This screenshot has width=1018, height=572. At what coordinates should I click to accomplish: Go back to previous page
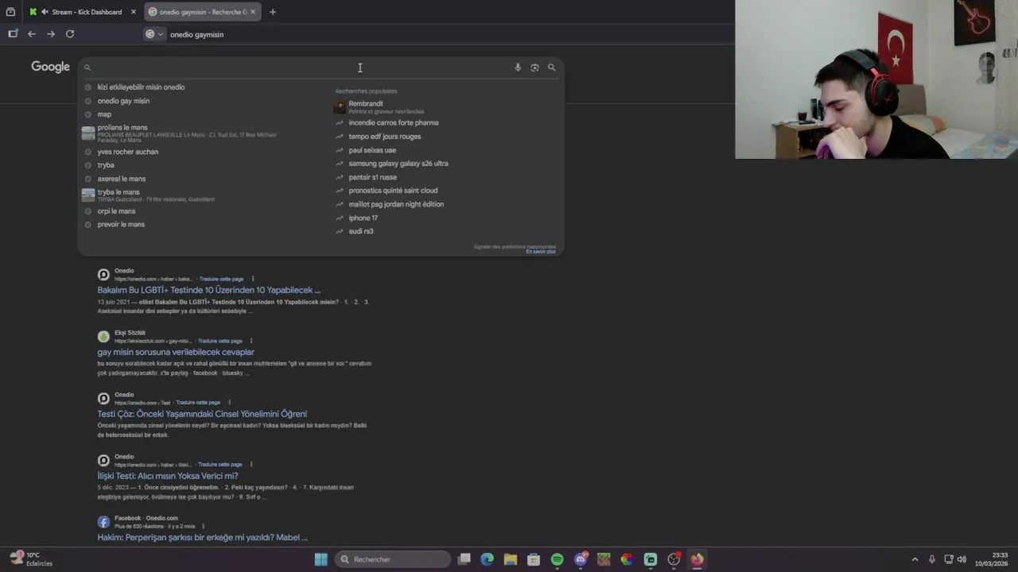coord(32,33)
